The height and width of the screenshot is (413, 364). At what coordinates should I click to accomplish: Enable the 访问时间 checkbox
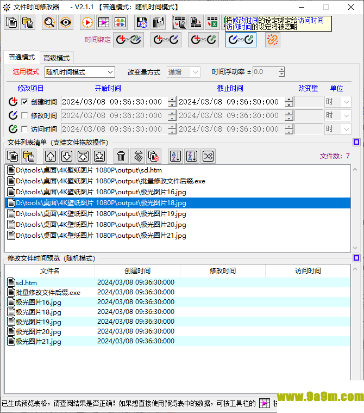pos(24,129)
